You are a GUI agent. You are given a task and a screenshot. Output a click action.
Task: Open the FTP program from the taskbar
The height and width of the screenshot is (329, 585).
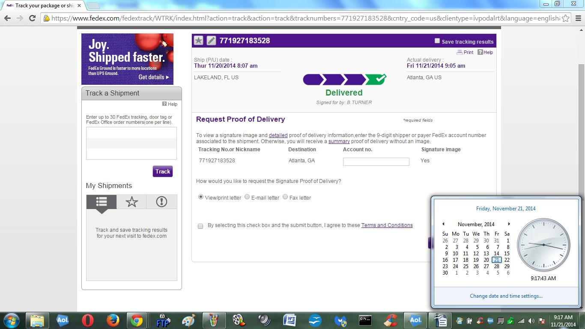click(163, 320)
